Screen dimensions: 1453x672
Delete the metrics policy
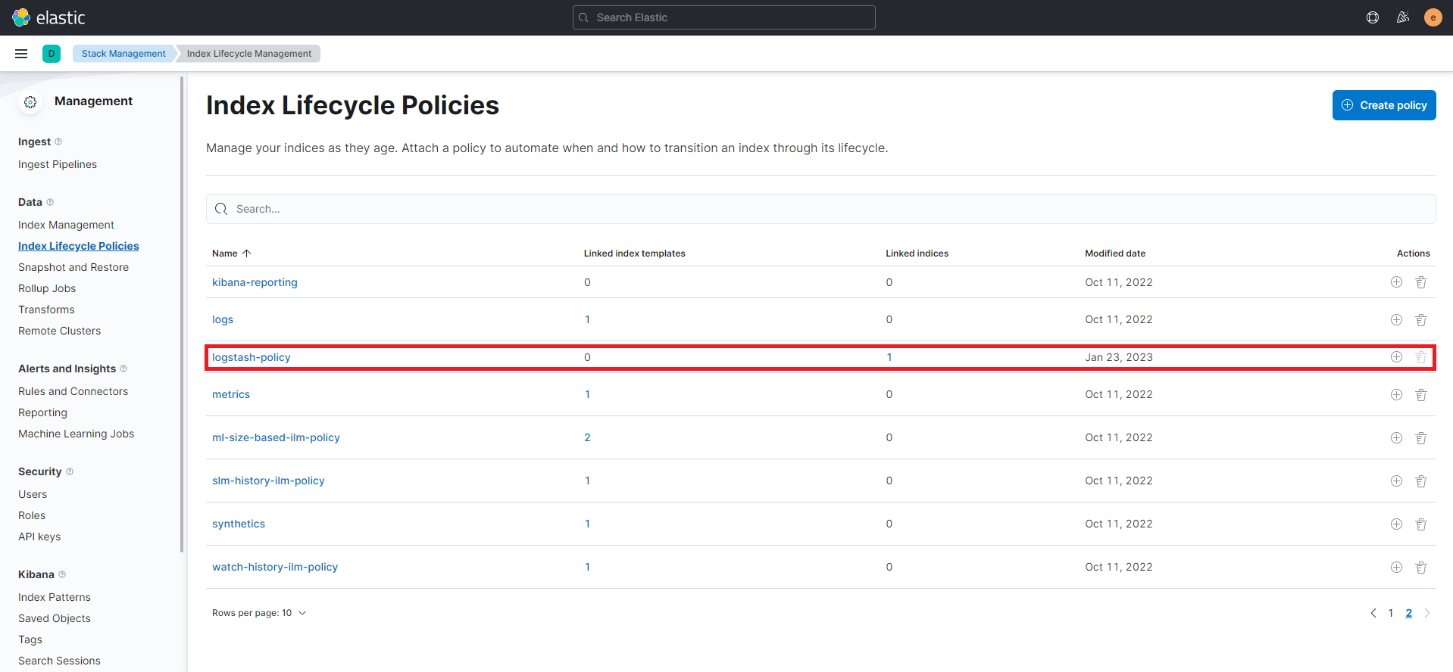tap(1421, 394)
